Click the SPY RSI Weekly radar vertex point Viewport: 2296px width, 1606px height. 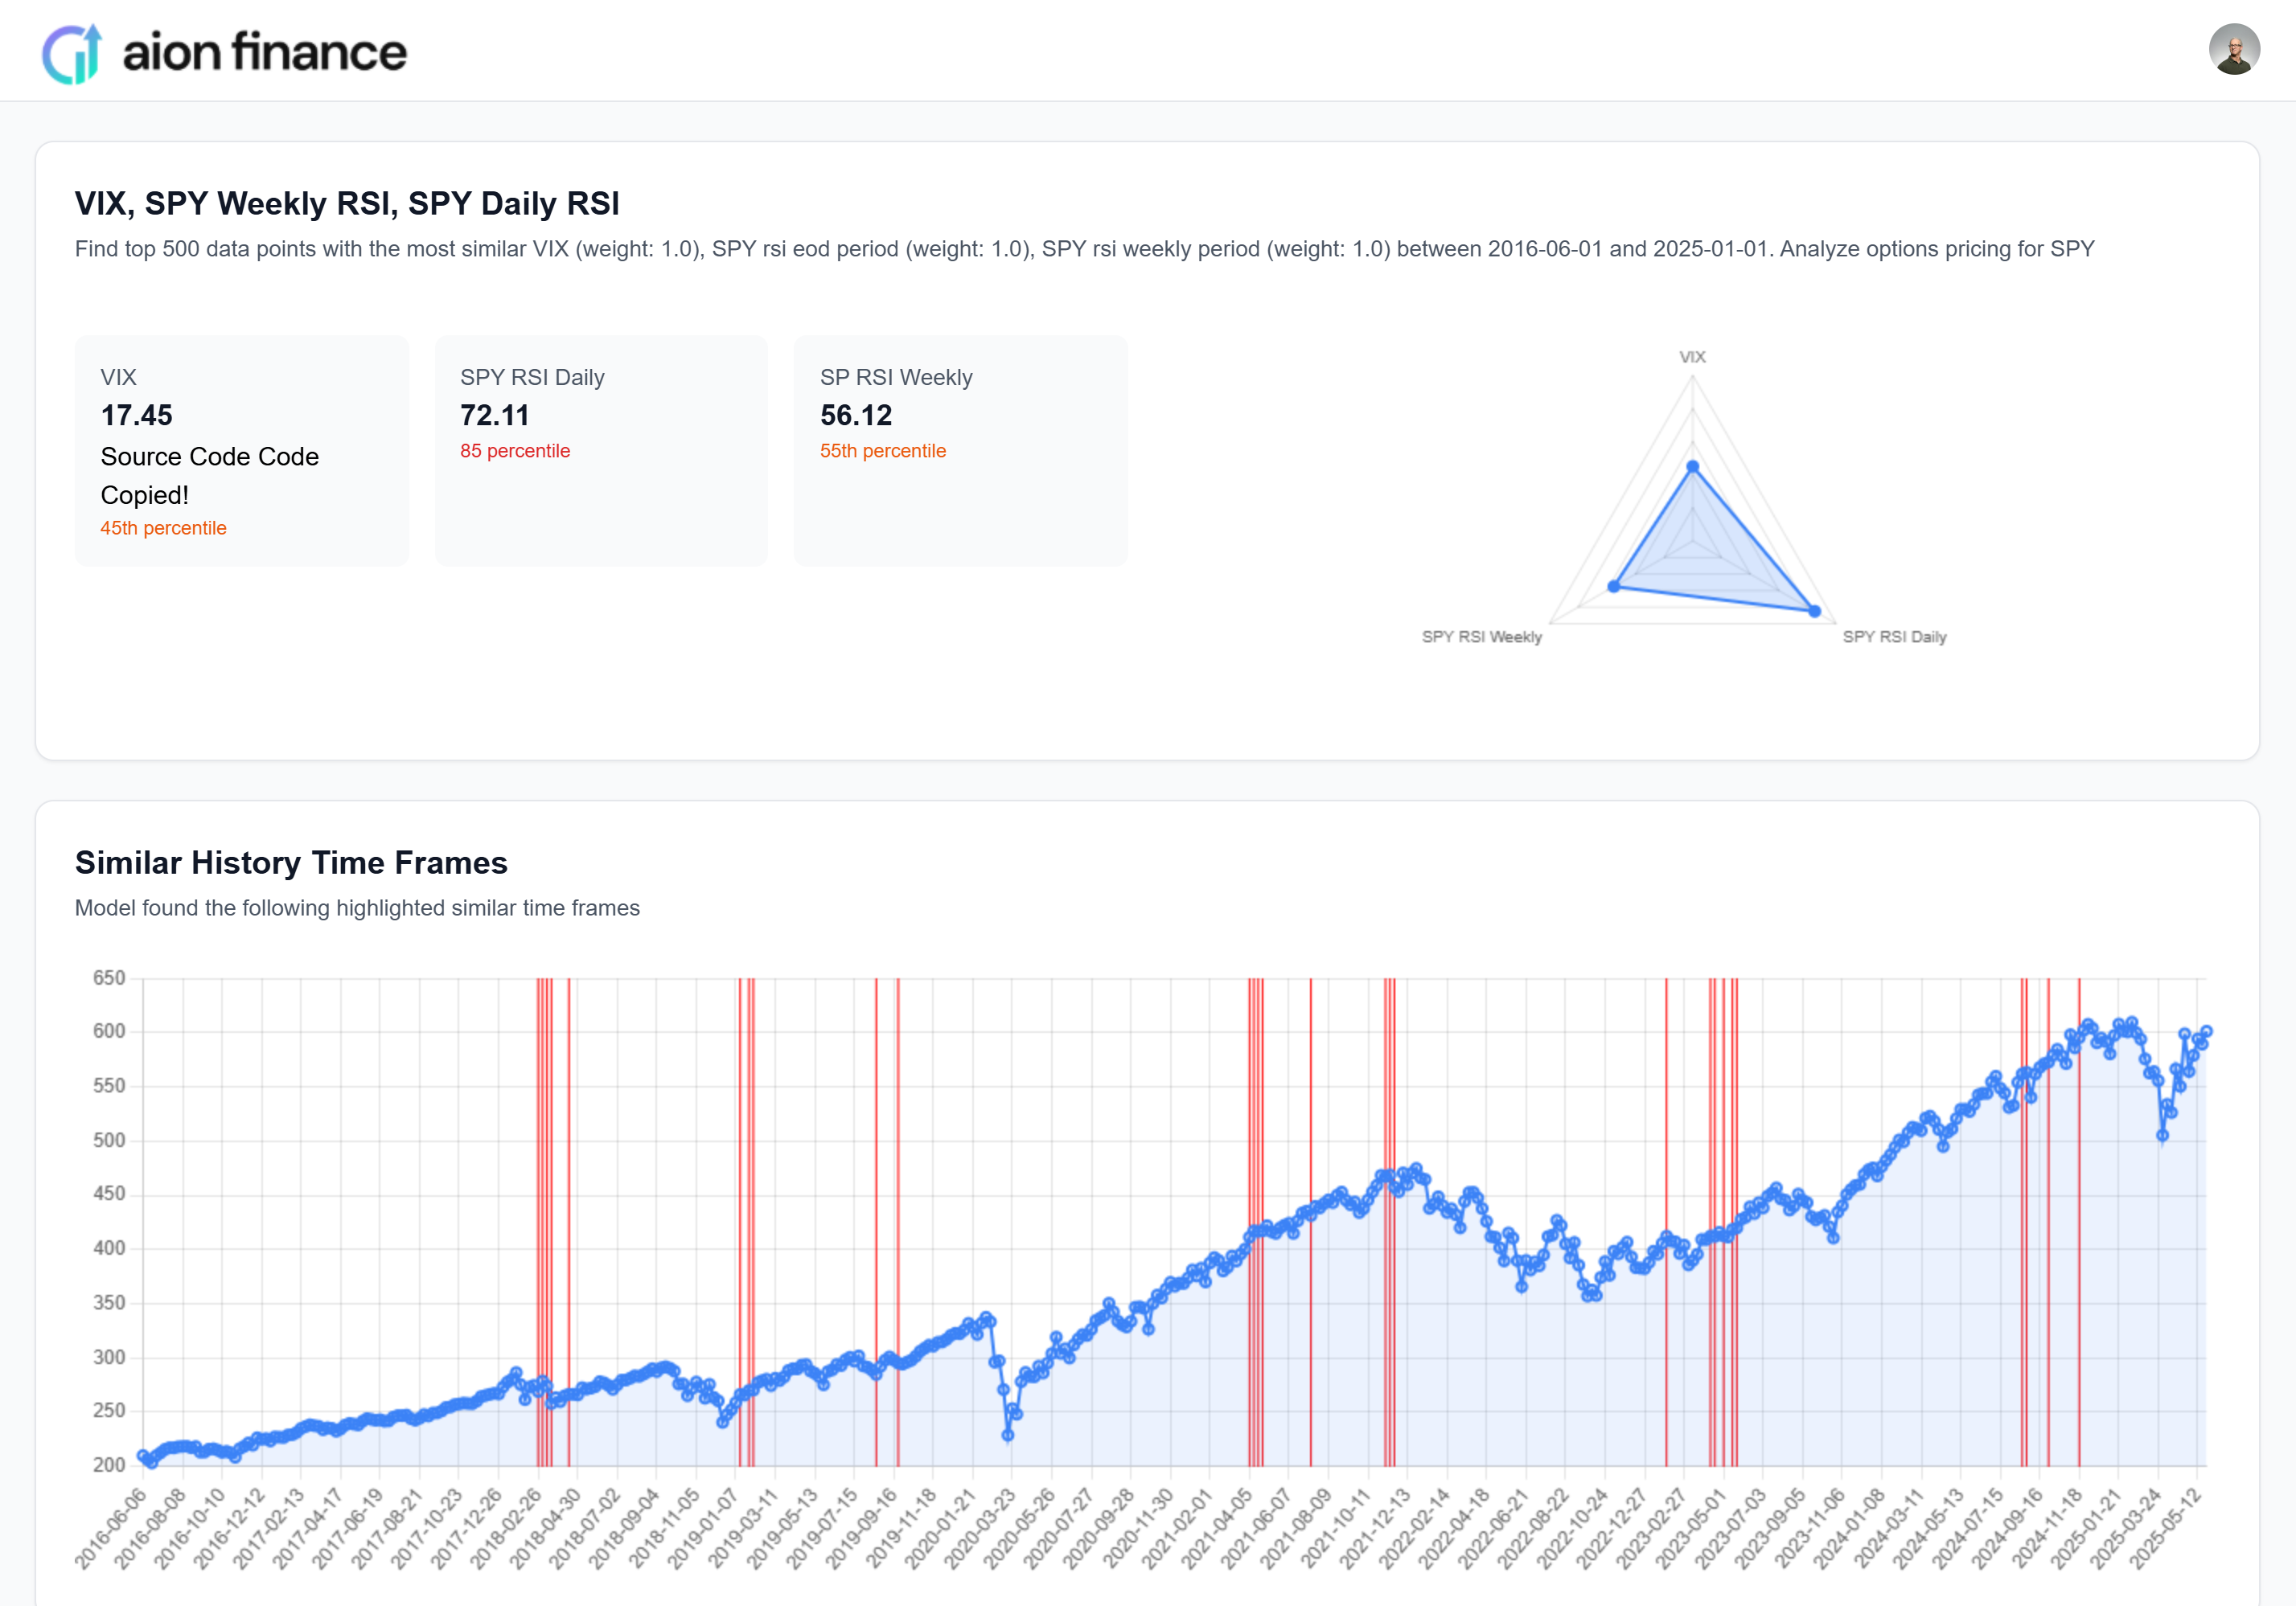click(1614, 587)
